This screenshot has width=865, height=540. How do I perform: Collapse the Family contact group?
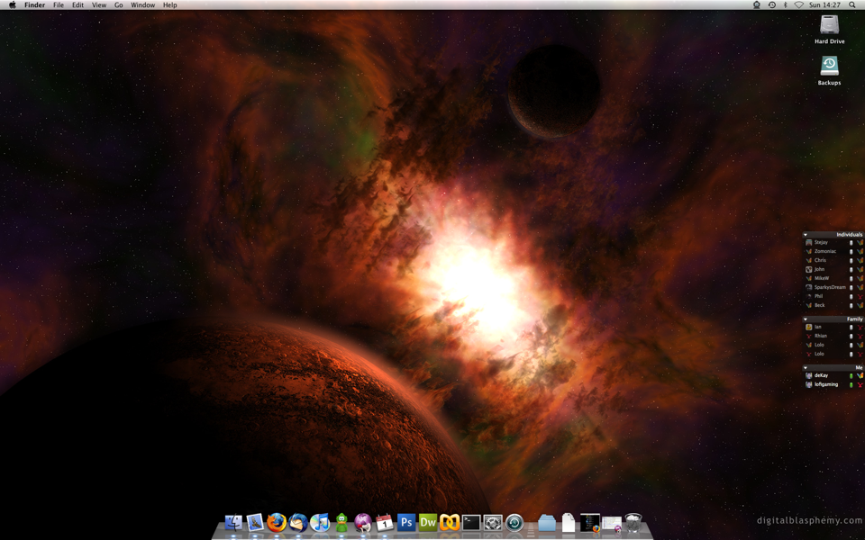tap(806, 319)
